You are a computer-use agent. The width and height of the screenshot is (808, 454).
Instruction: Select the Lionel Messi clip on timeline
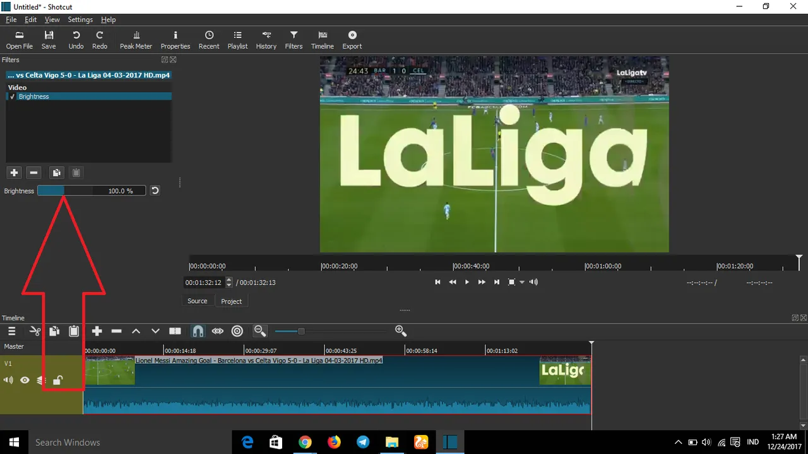click(337, 385)
